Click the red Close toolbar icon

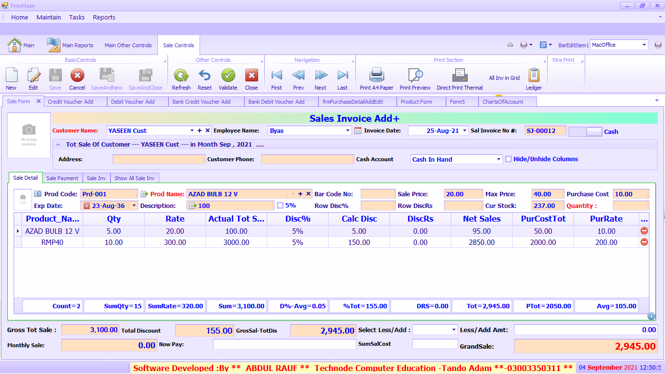251,75
